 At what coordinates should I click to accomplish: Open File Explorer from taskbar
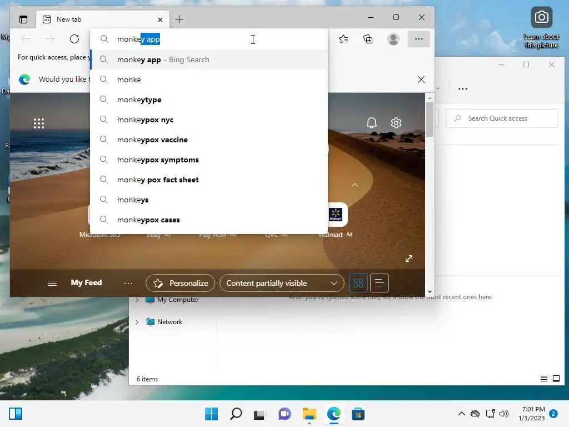(309, 414)
